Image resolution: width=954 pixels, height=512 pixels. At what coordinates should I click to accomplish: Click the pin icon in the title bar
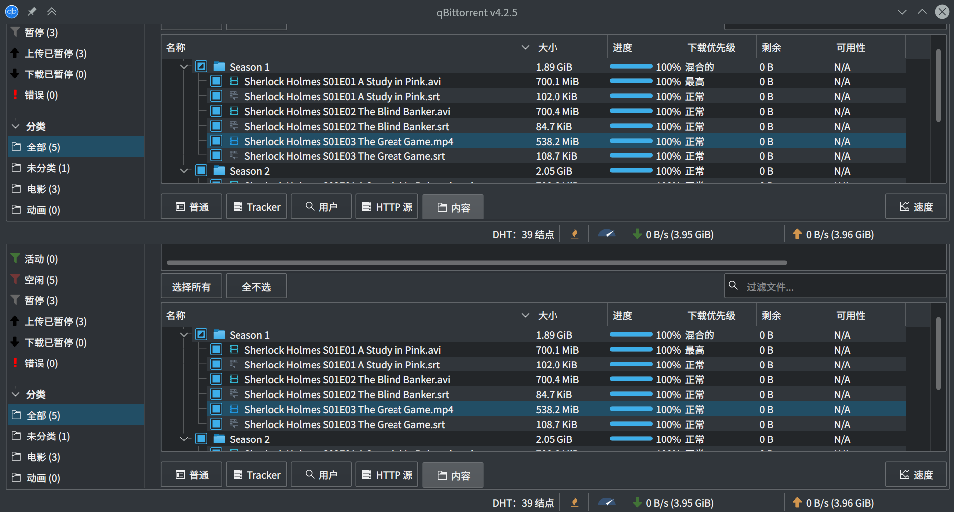pyautogui.click(x=32, y=12)
